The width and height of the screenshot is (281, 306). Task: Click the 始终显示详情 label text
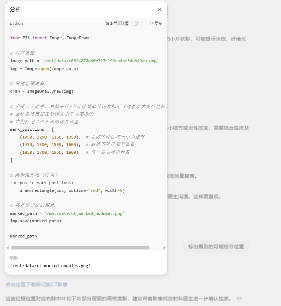point(117,23)
